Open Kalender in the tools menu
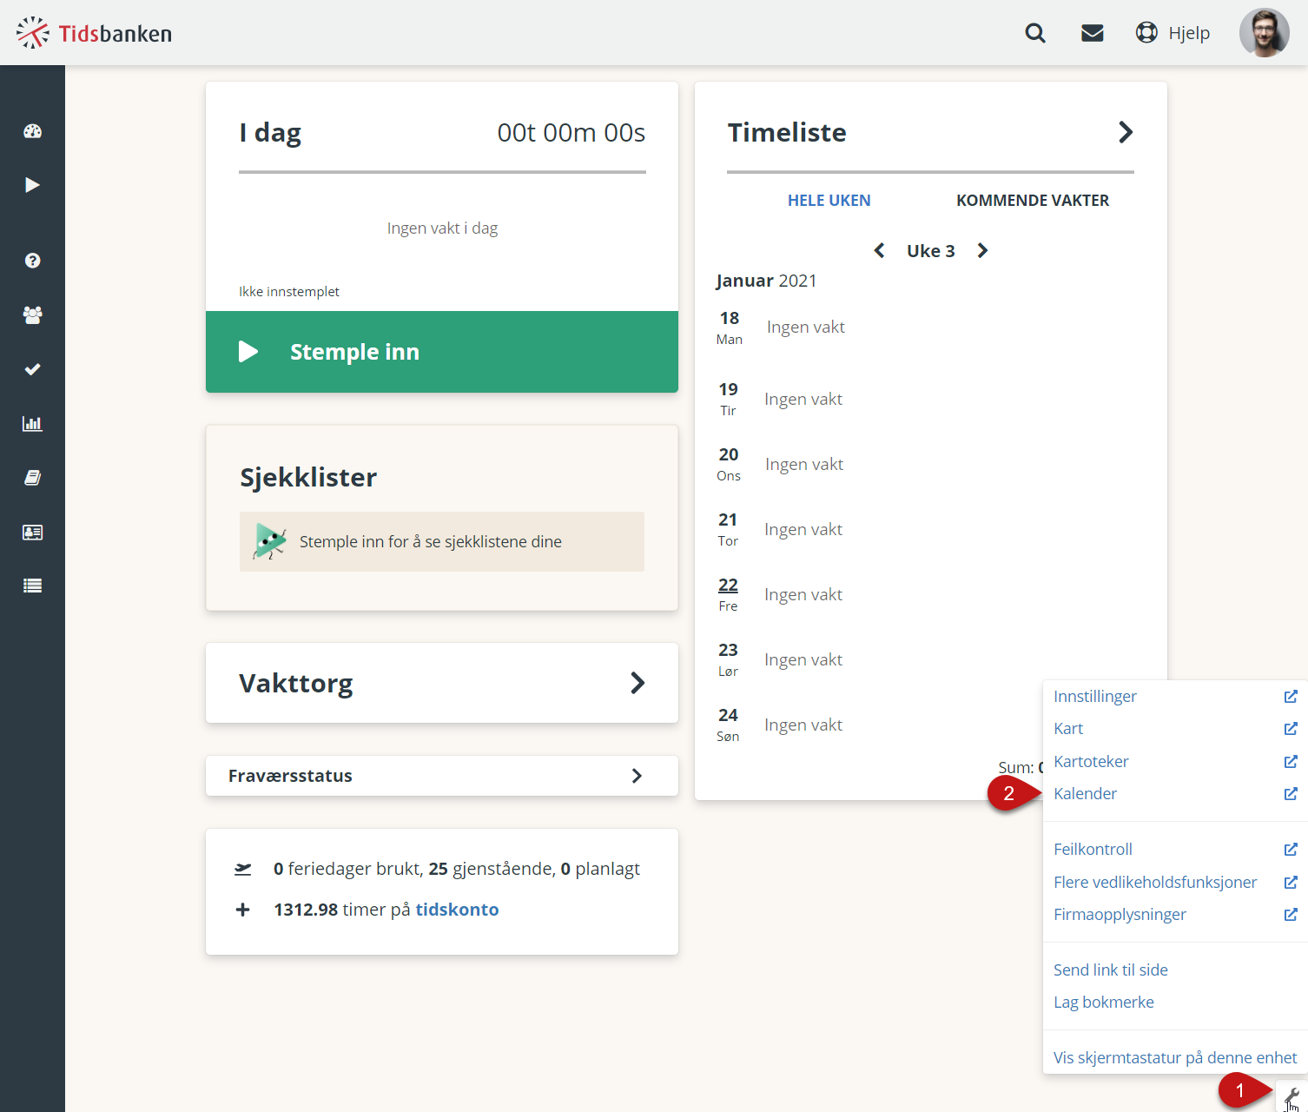Screen dimensions: 1308x1112 pos(1085,793)
